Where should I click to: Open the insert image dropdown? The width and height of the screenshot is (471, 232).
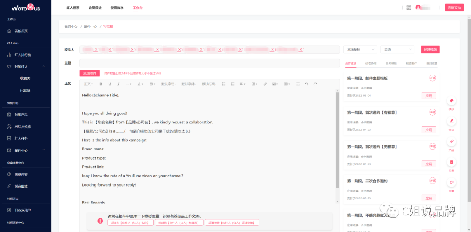275,84
